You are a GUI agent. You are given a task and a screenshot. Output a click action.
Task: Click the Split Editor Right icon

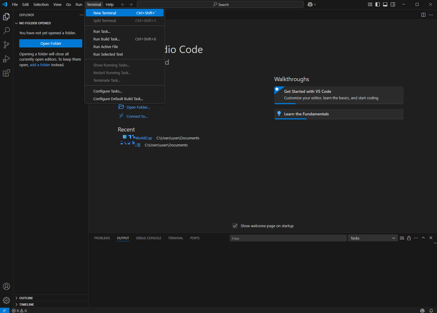tap(423, 15)
